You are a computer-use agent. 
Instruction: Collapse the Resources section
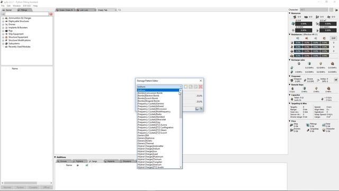(290, 13)
